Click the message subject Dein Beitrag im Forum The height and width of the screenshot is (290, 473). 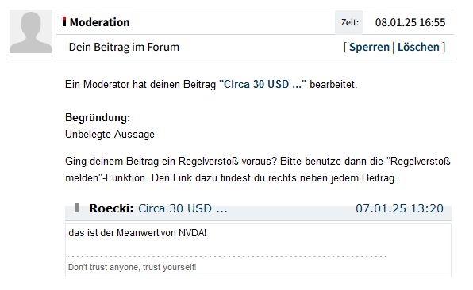(x=124, y=47)
